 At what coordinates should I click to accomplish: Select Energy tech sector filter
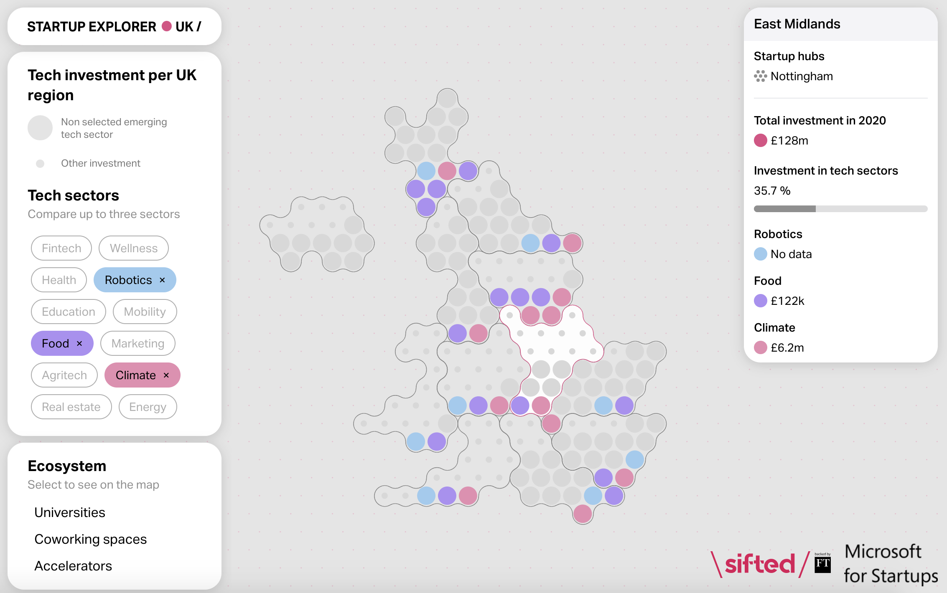(x=147, y=407)
